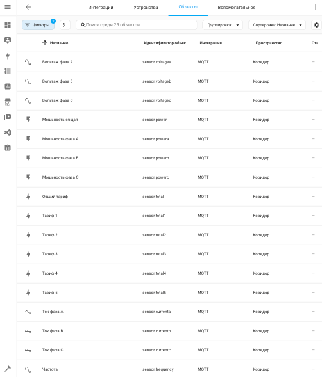The height and width of the screenshot is (377, 322).
Task: Open the overview dashboard sidebar icon
Action: tap(8, 25)
